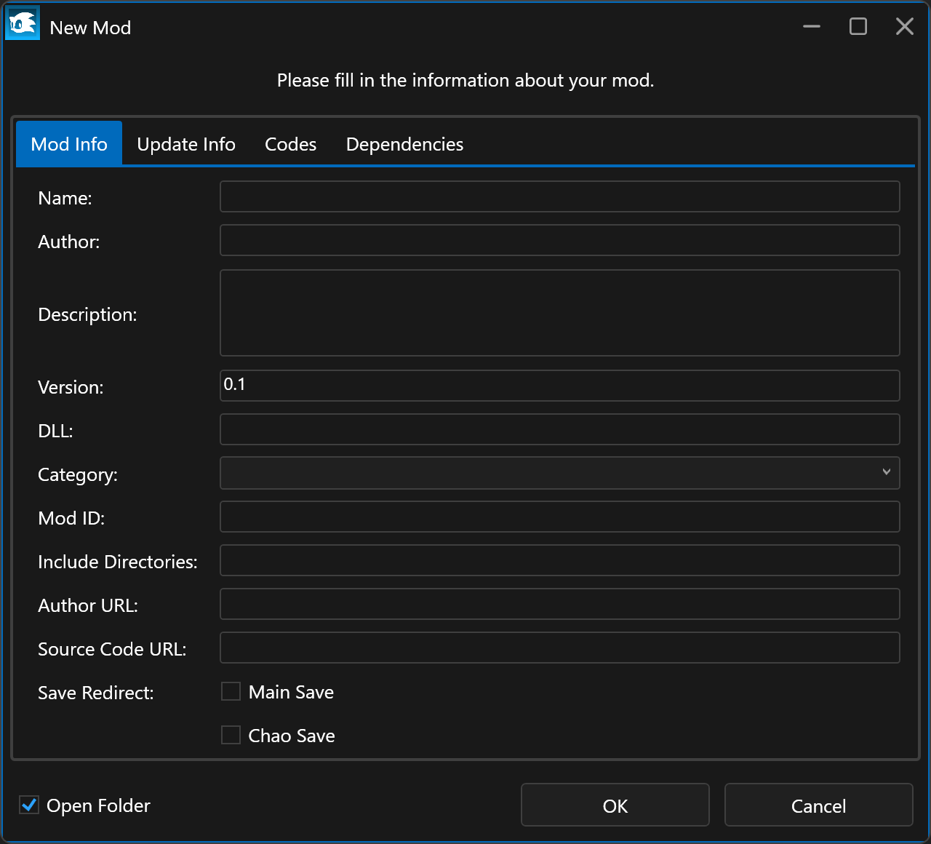Enable the Chao Save redirect checkbox
931x844 pixels.
pyautogui.click(x=231, y=735)
